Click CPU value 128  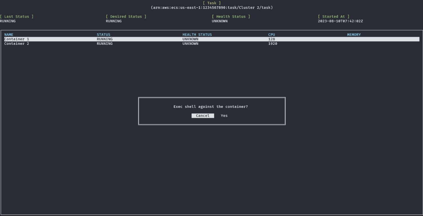pos(272,39)
